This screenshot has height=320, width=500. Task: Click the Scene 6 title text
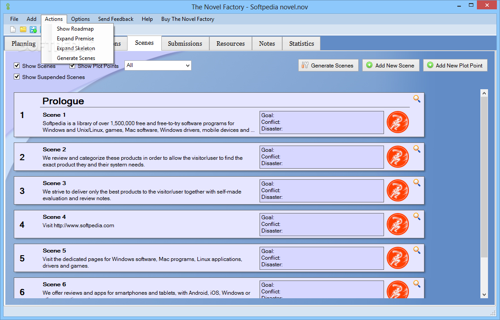(x=55, y=284)
